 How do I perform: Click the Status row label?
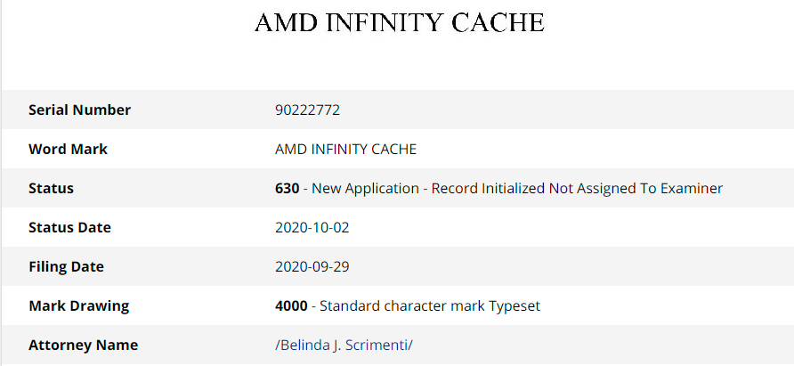51,188
